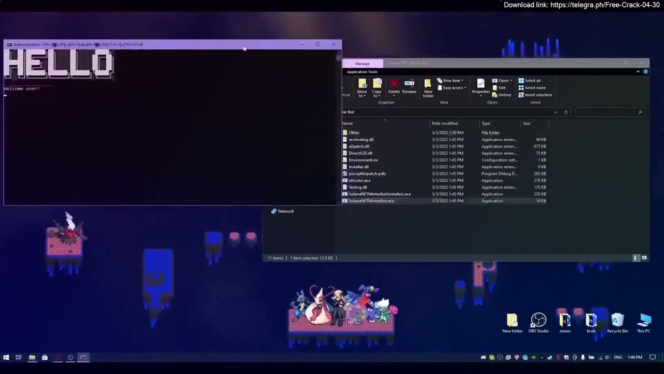Refresh the folder view in Explorer
The image size is (664, 374).
click(566, 112)
